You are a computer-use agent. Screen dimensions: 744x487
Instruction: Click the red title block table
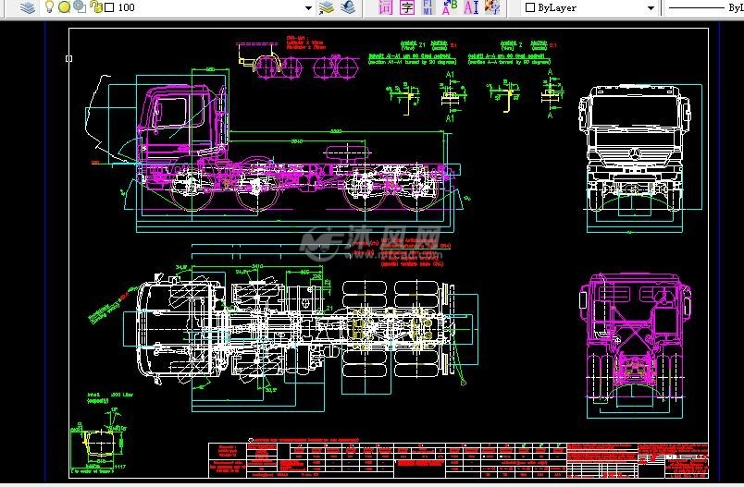(x=458, y=460)
